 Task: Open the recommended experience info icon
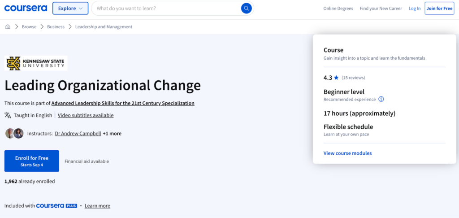coord(381,99)
